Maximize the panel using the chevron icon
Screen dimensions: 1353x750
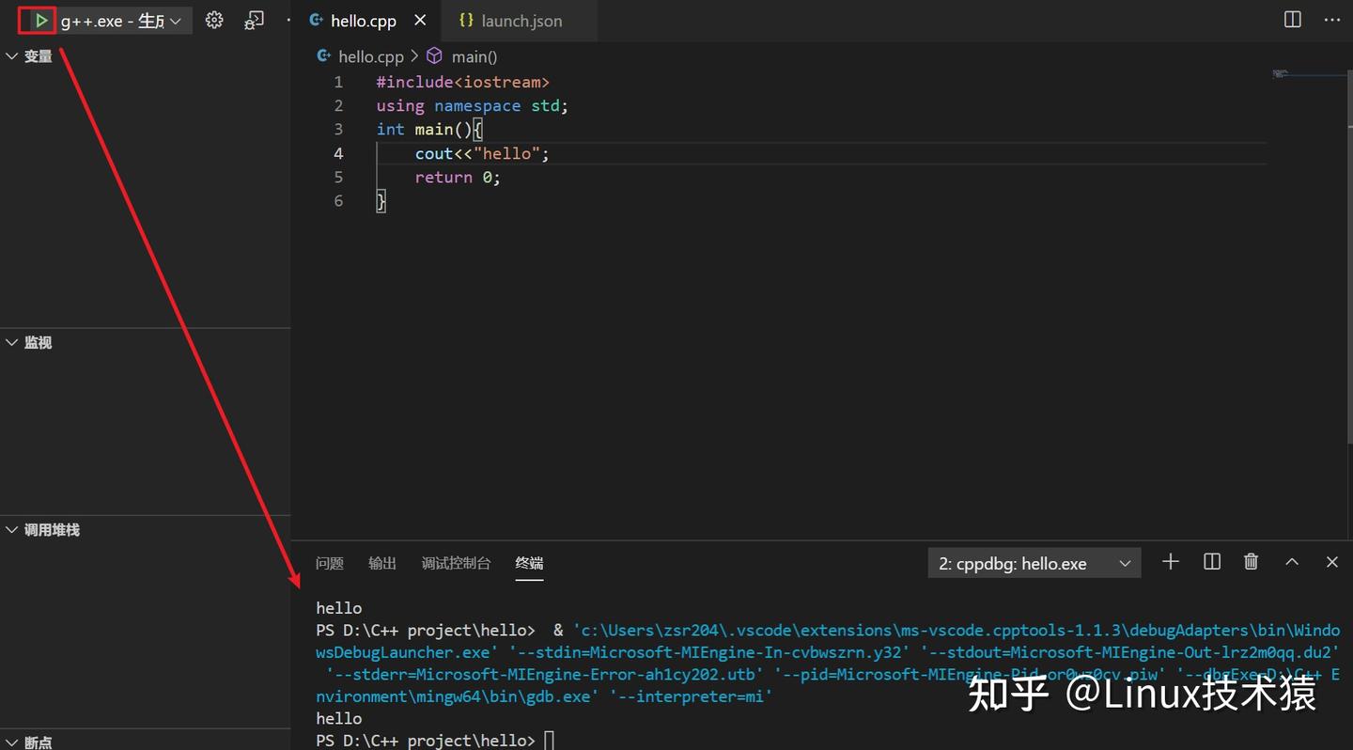[1291, 561]
